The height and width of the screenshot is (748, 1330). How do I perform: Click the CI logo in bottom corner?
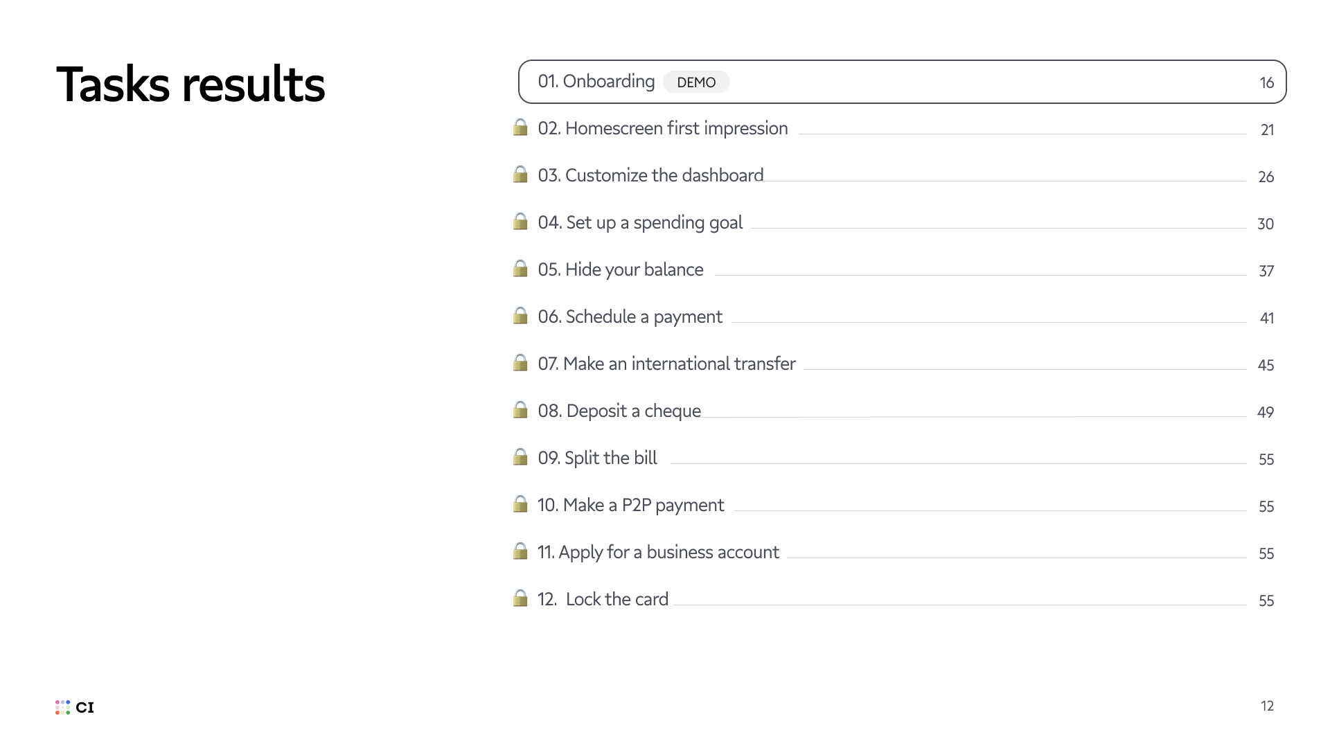click(75, 707)
